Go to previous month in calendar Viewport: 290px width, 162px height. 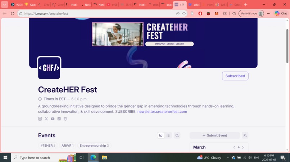point(234,147)
